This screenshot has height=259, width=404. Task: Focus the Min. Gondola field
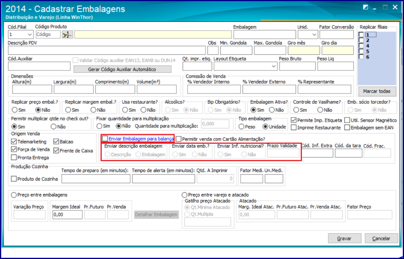point(236,50)
